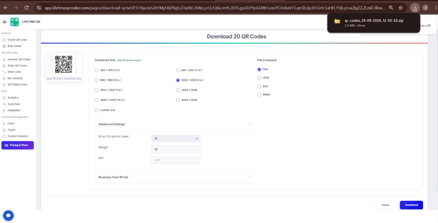The width and height of the screenshot is (438, 223).
Task: Choose WEBP file extension
Action: [x=259, y=95]
